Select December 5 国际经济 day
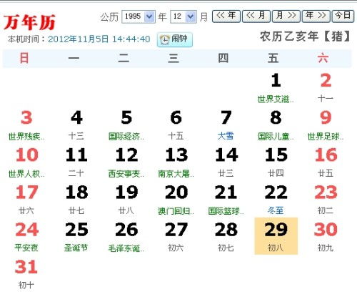This screenshot has height=292, width=357. (x=126, y=125)
